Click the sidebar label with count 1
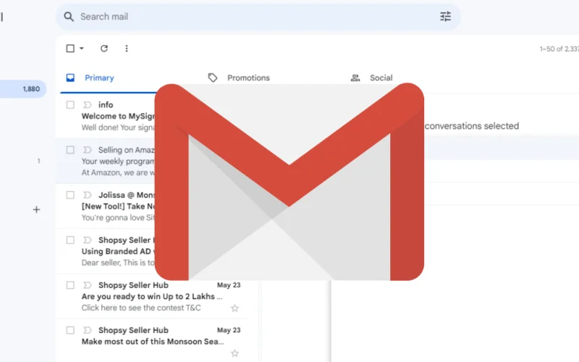 (39, 161)
